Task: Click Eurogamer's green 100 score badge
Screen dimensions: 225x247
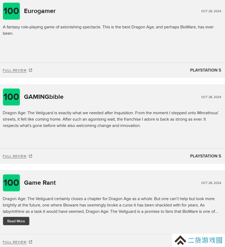Action: 11,11
